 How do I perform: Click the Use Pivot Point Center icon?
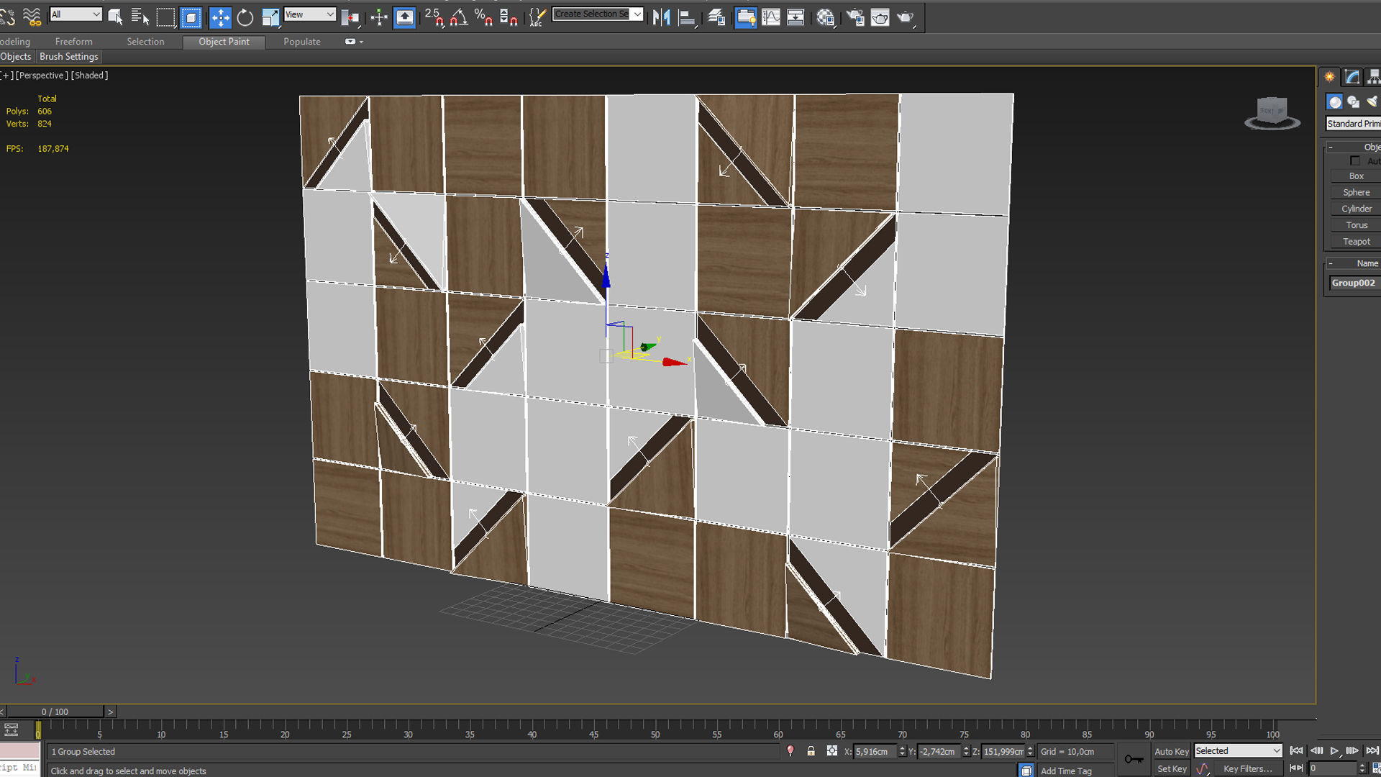pos(350,17)
